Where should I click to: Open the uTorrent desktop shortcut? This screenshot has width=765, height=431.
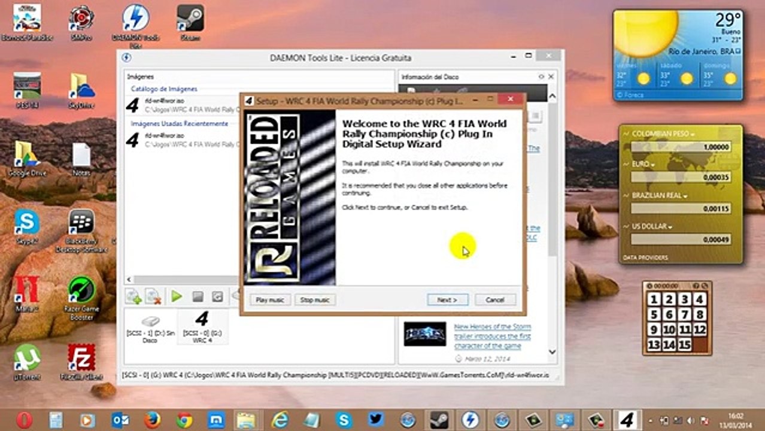[27, 362]
